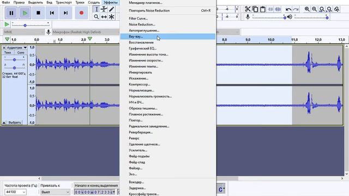Open Менеджер плагинов menu entry
The height and width of the screenshot is (196, 349).
(x=168, y=3)
